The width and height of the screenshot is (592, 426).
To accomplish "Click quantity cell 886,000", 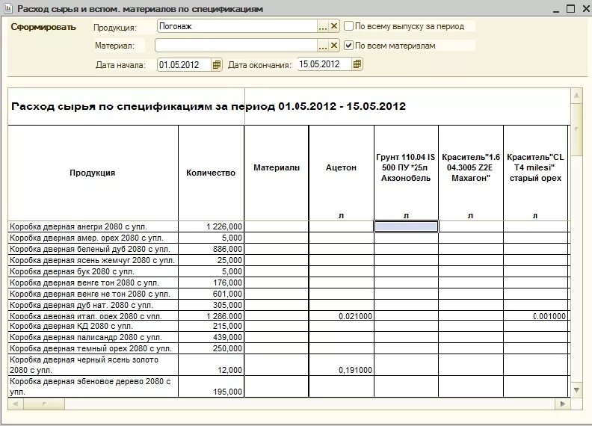I will coord(211,249).
